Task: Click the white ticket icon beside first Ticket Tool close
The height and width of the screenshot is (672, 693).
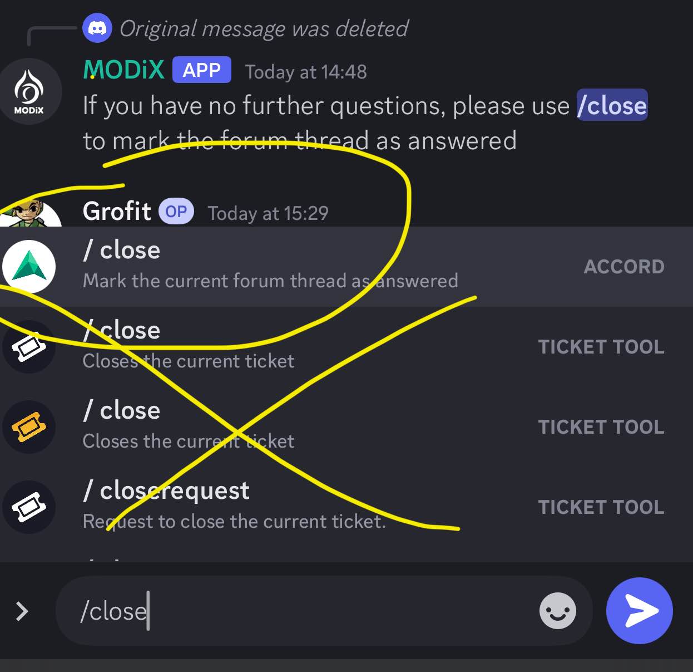Action: point(29,347)
